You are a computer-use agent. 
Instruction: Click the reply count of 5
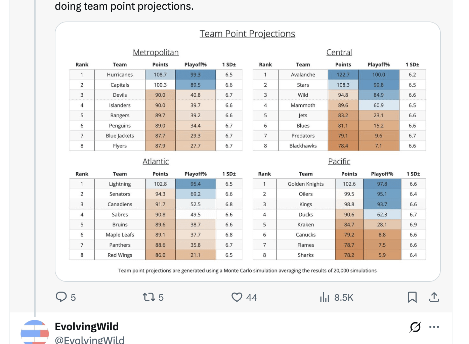[73, 297]
